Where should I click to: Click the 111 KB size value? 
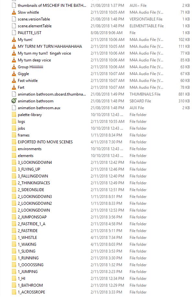pos(184,46)
